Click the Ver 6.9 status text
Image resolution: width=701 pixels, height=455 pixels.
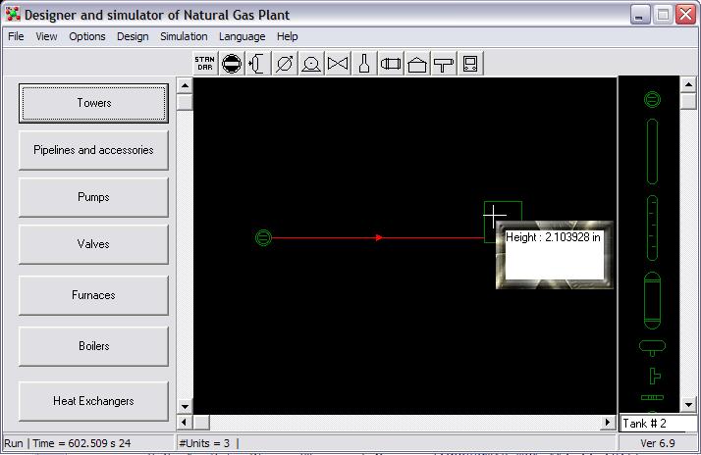click(657, 443)
